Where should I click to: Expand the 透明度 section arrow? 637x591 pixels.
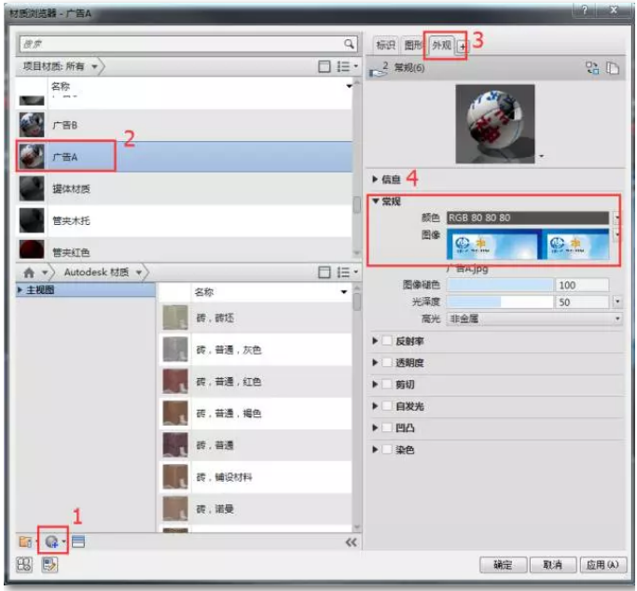pos(375,362)
